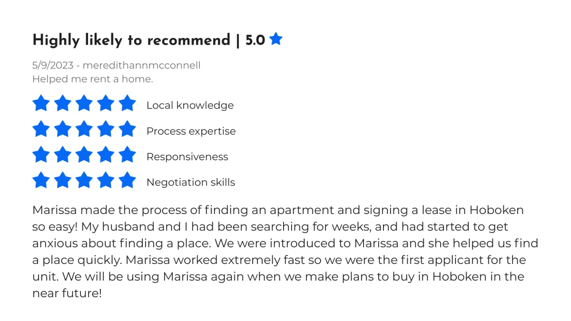
Task: Select the fifth star in Local knowledge row
Action: click(127, 103)
